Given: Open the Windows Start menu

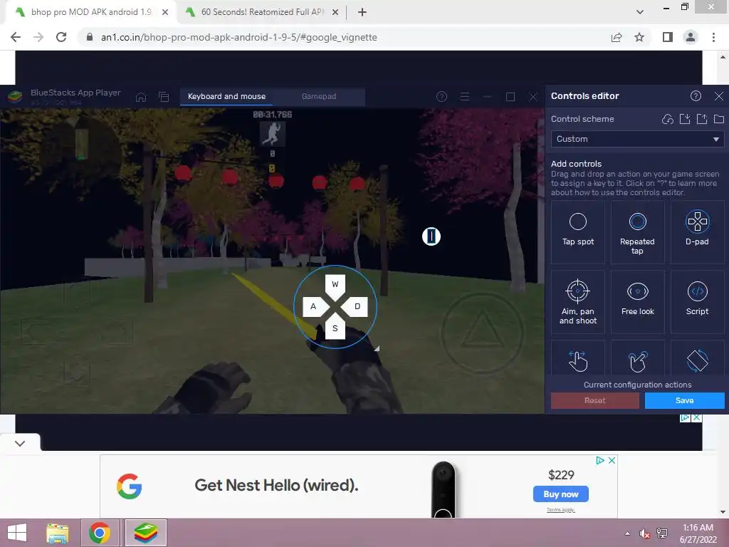Looking at the screenshot, I should [x=17, y=533].
